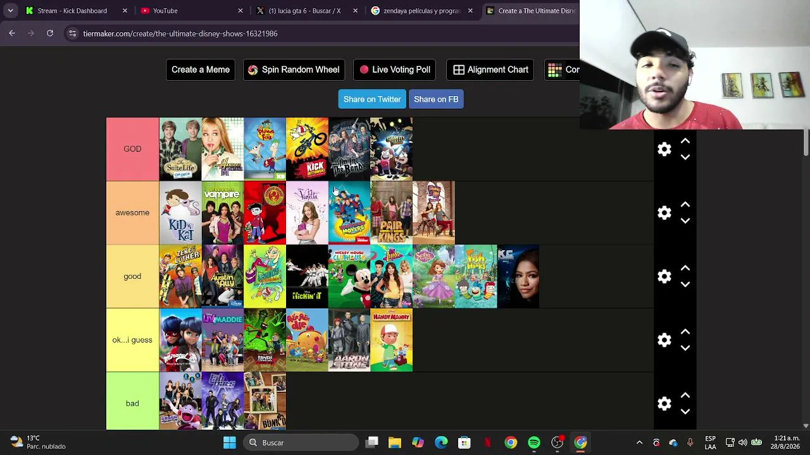Open settings gear for the bad tier
The height and width of the screenshot is (455, 810).
tap(664, 404)
